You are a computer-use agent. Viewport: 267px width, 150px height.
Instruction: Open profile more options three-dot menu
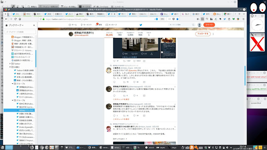(x=213, y=34)
